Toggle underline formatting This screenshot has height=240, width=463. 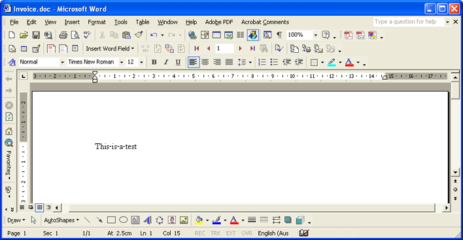[x=178, y=62]
